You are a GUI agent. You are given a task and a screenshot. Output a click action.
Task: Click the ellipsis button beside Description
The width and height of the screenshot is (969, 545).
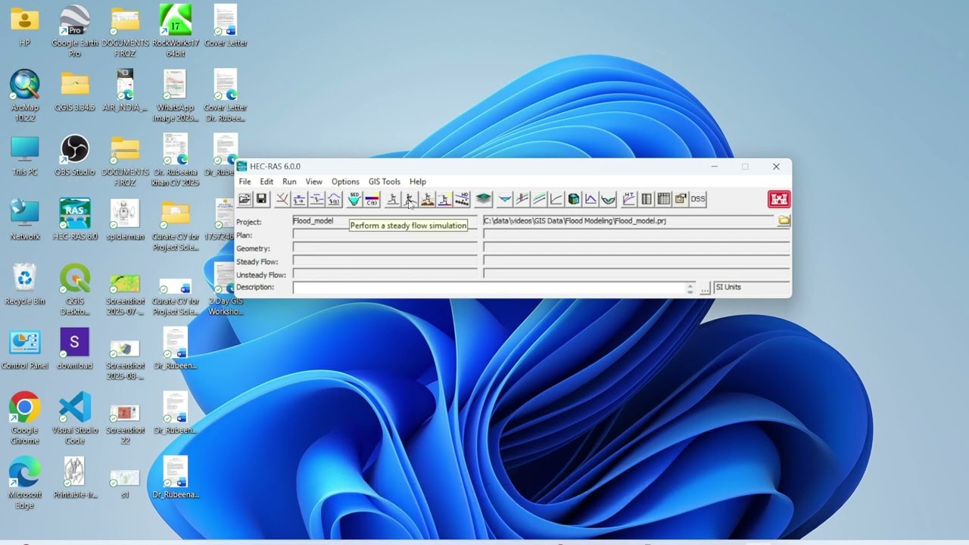point(705,288)
